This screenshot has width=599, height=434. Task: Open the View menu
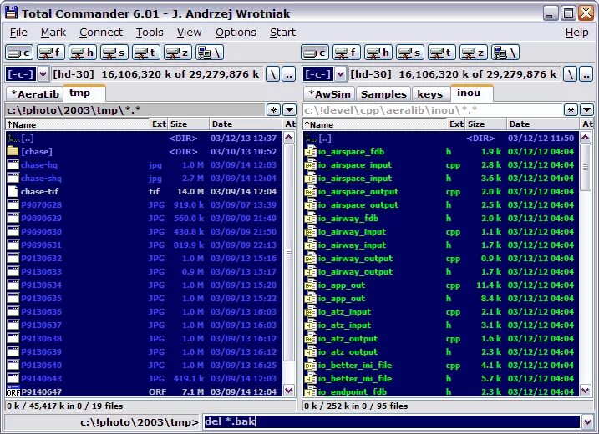189,33
